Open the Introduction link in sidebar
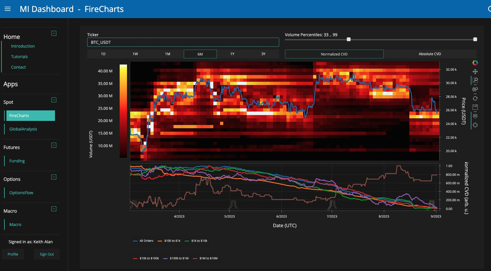This screenshot has height=271, width=491. coord(23,46)
